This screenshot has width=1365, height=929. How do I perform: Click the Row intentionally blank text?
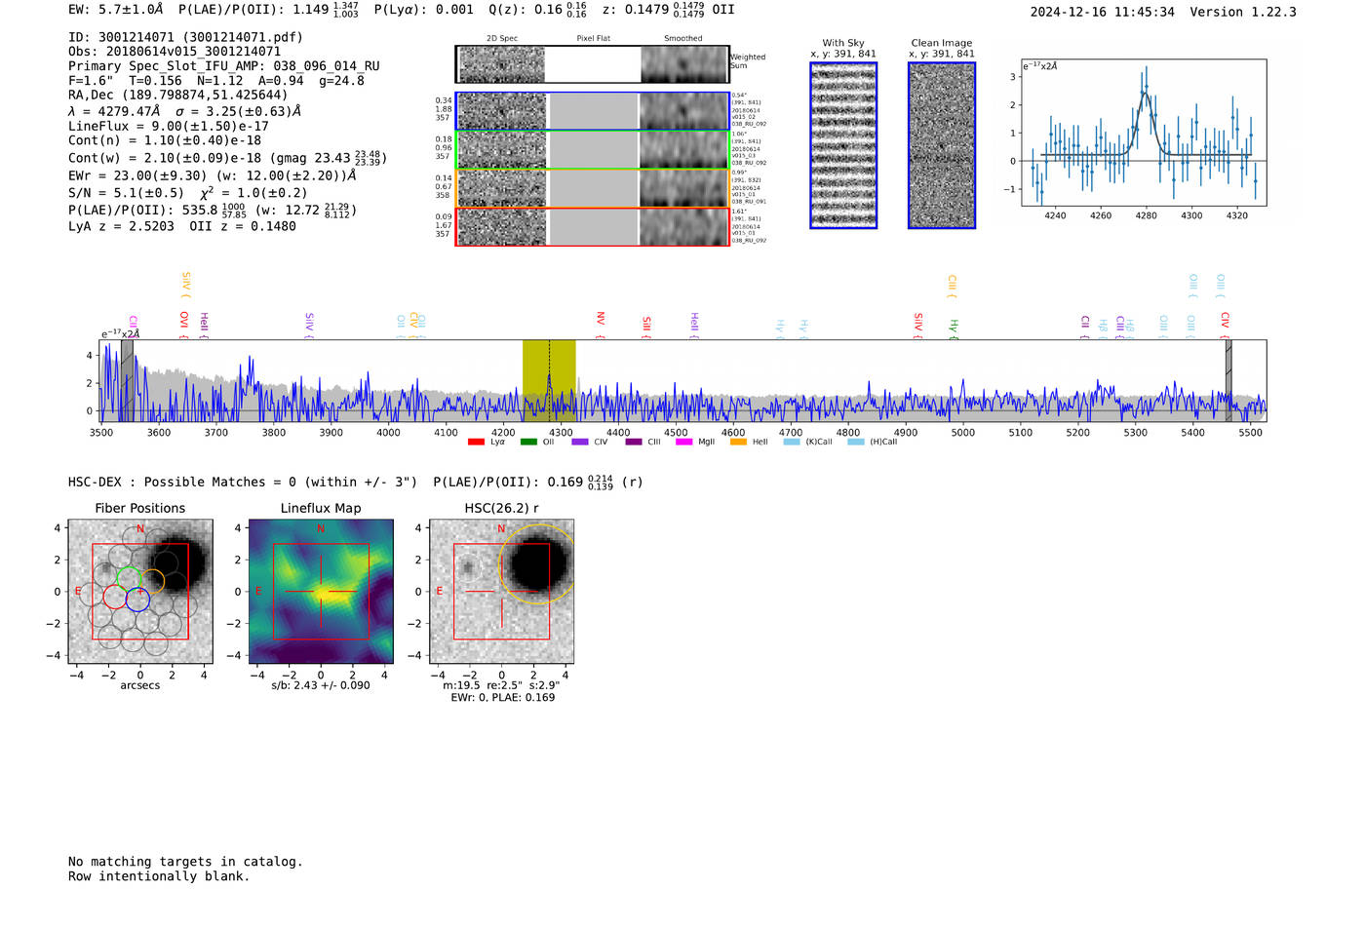[159, 876]
